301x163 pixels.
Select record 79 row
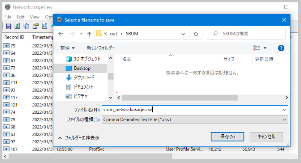[28, 46]
